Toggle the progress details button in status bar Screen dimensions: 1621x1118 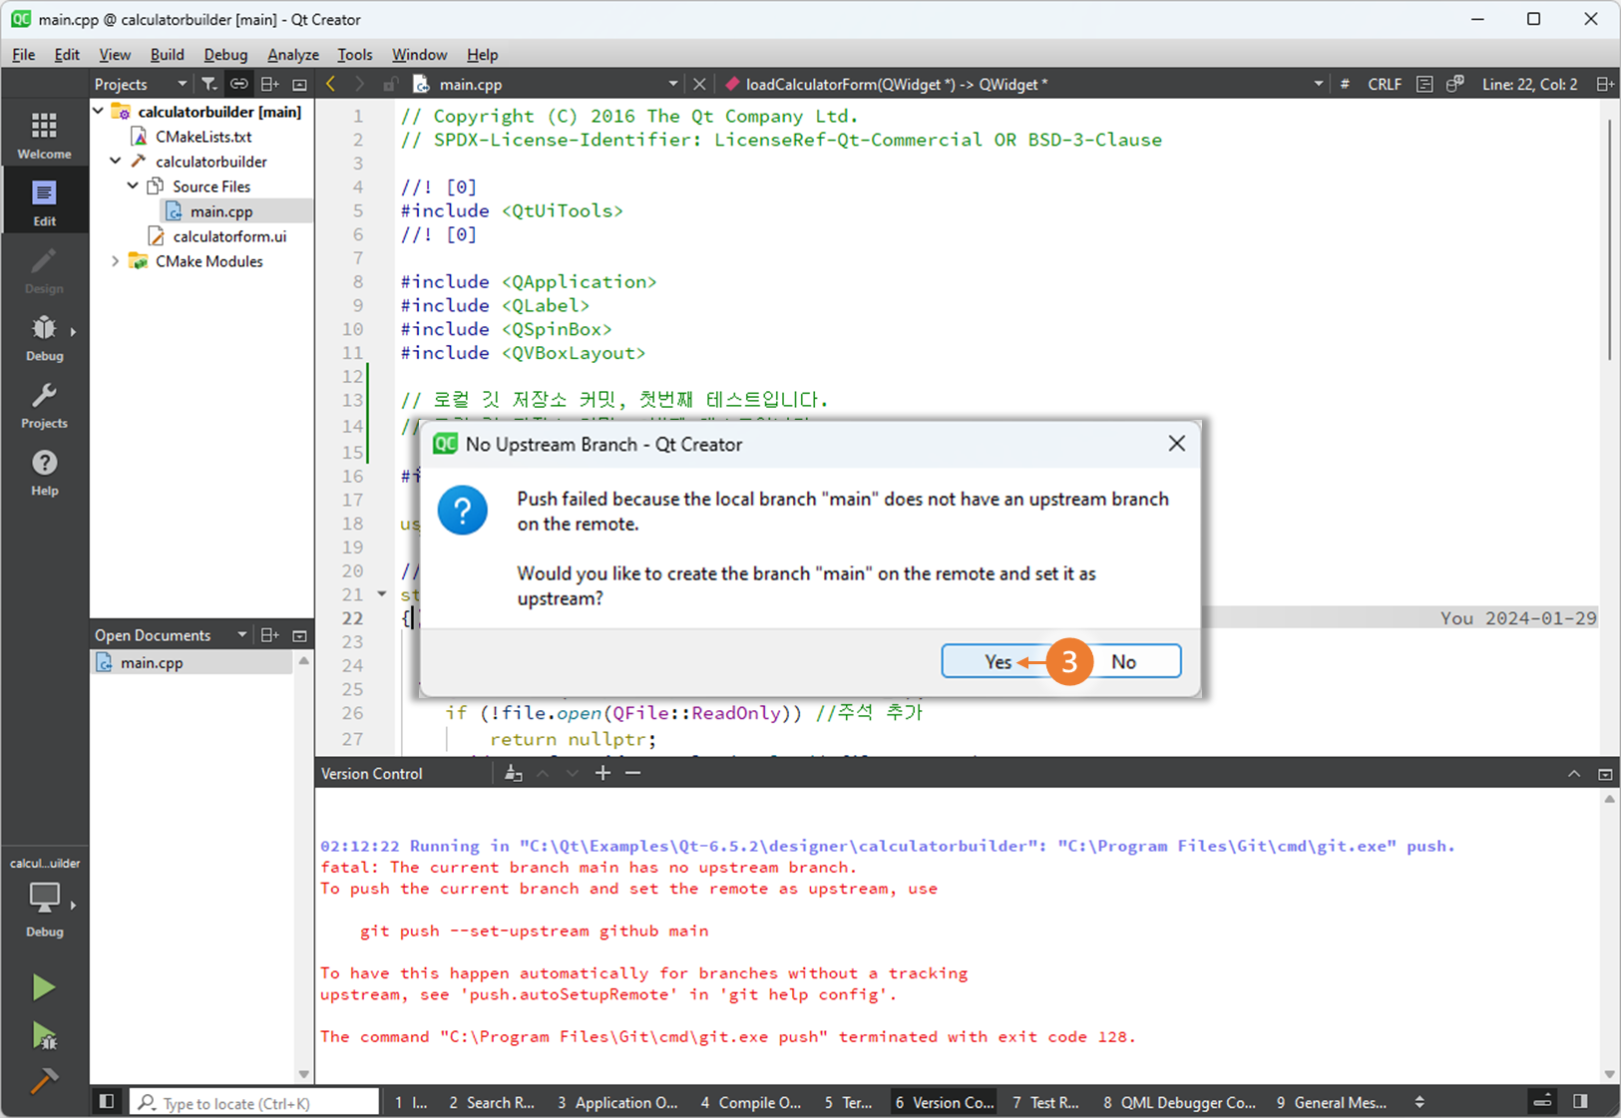1542,1101
